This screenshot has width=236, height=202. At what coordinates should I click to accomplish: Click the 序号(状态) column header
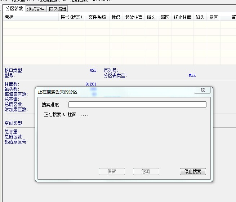pyautogui.click(x=72, y=17)
